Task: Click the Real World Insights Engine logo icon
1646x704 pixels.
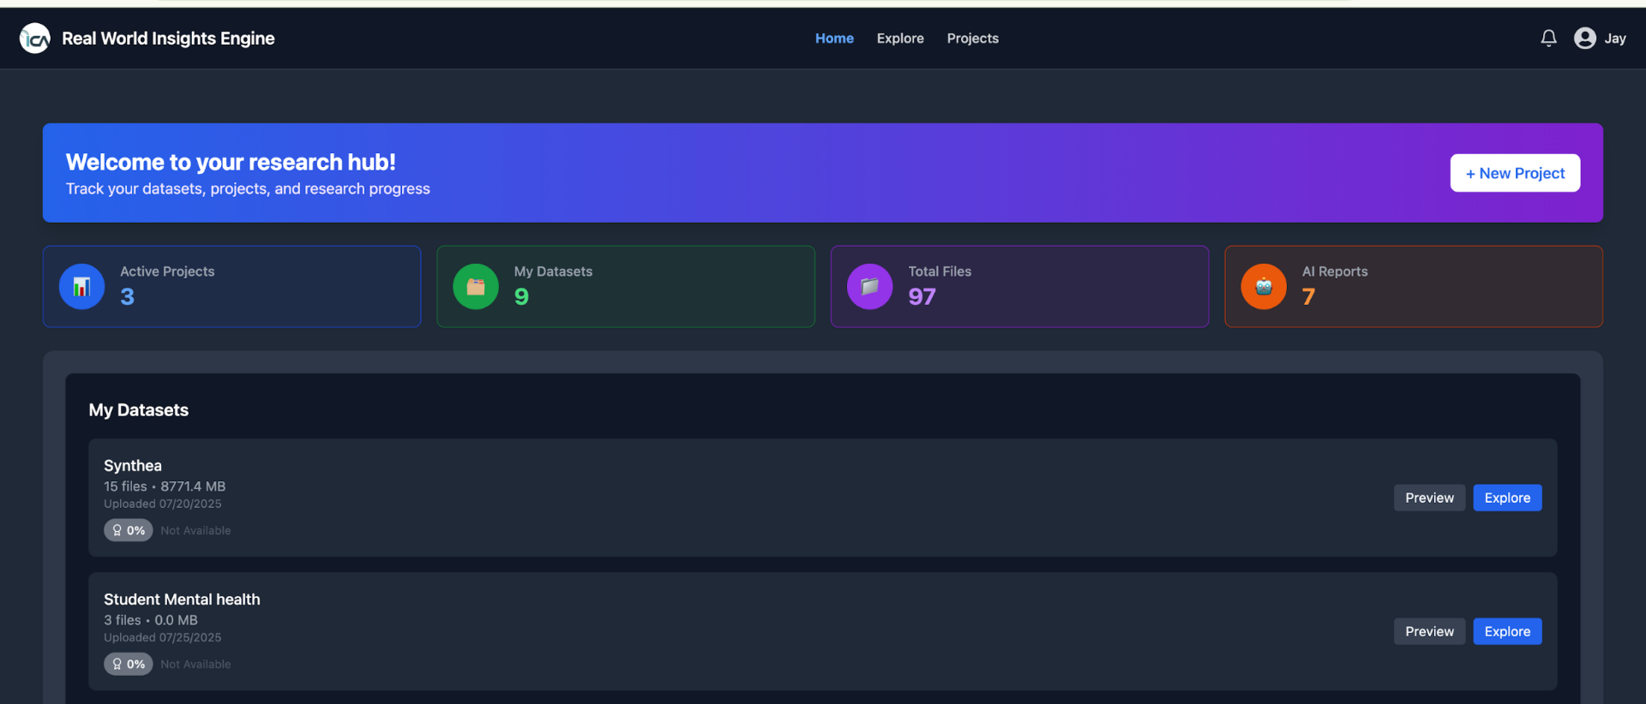Action: (35, 39)
